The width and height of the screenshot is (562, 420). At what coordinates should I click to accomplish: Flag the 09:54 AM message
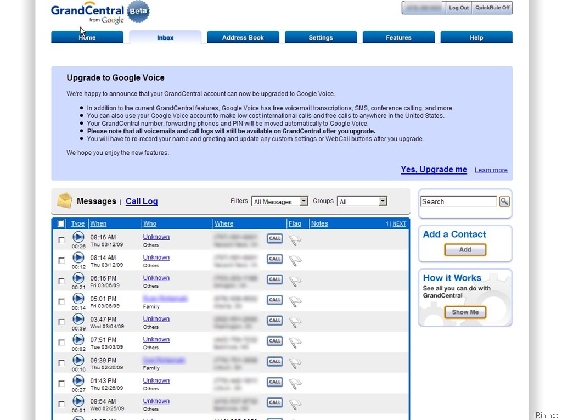pyautogui.click(x=295, y=404)
